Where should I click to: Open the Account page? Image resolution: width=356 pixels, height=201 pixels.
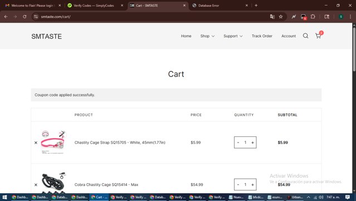[x=289, y=36]
